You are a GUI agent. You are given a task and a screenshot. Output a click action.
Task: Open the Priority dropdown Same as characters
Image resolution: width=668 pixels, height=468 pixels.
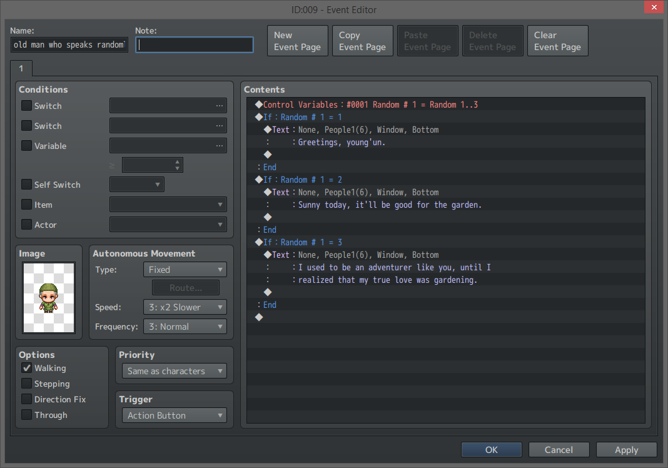pyautogui.click(x=173, y=370)
